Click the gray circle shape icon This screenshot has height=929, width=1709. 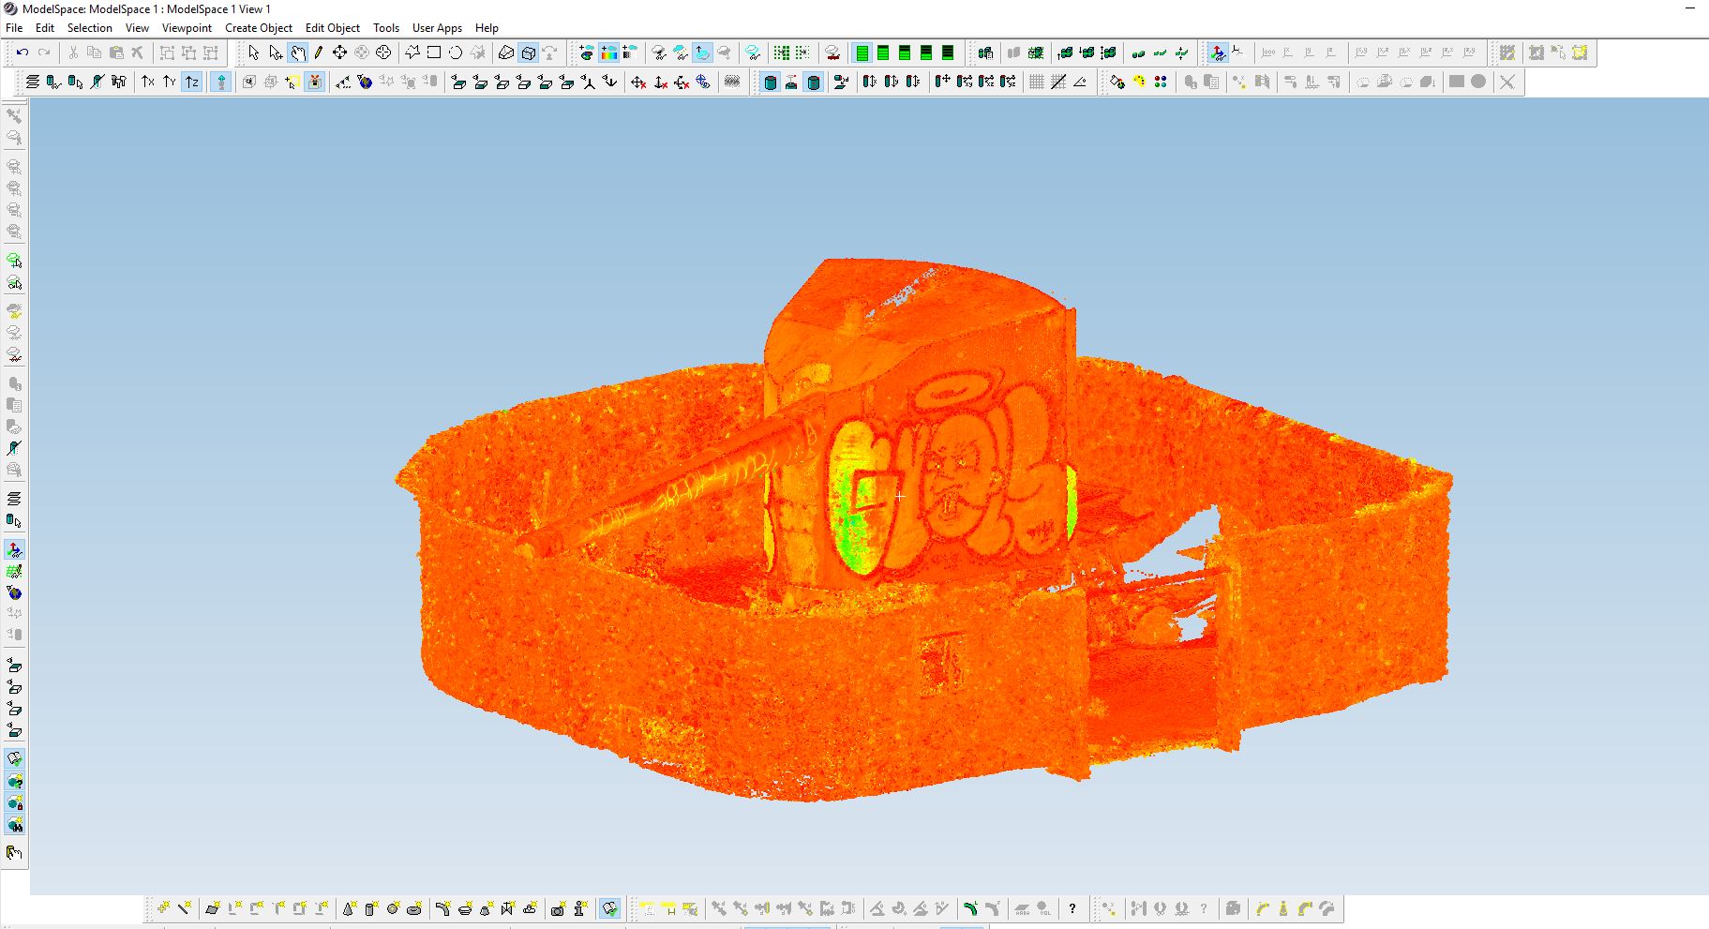click(x=1478, y=82)
